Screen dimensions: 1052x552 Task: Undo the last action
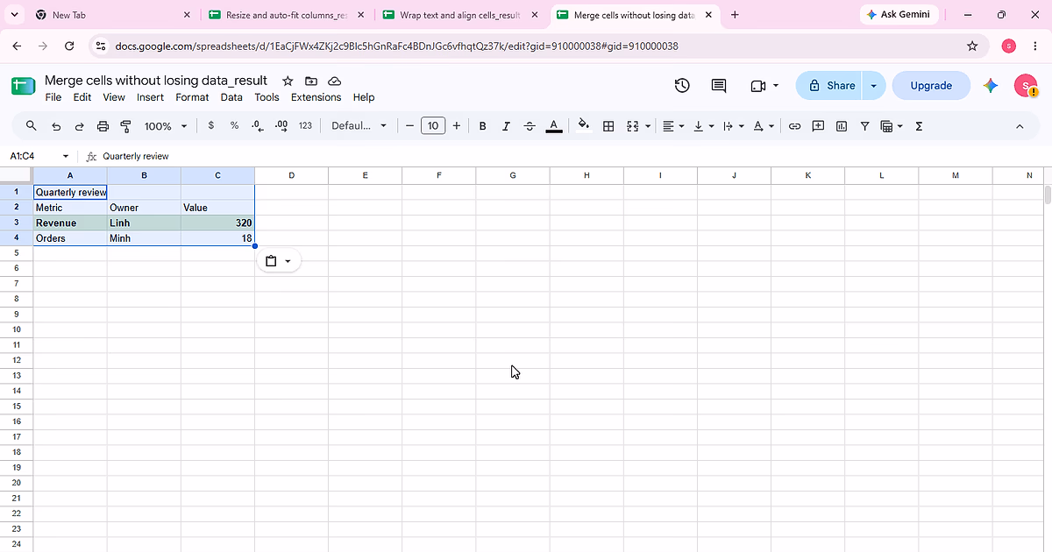tap(56, 126)
